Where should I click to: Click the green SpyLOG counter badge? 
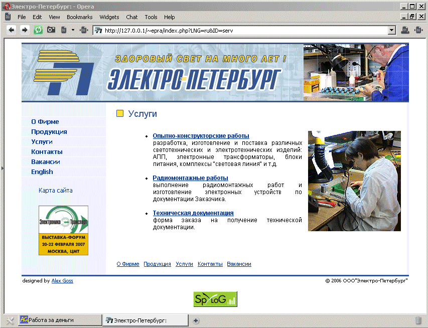(x=215, y=299)
